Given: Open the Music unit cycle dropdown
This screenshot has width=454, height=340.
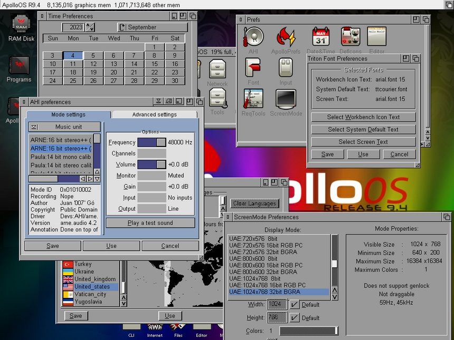Looking at the screenshot, I should (x=64, y=127).
